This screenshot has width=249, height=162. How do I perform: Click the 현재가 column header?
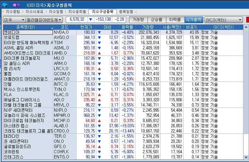(86, 27)
